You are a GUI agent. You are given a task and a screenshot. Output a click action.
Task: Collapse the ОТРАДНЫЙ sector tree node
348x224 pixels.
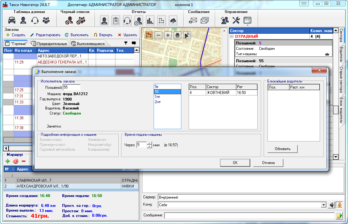(232, 36)
